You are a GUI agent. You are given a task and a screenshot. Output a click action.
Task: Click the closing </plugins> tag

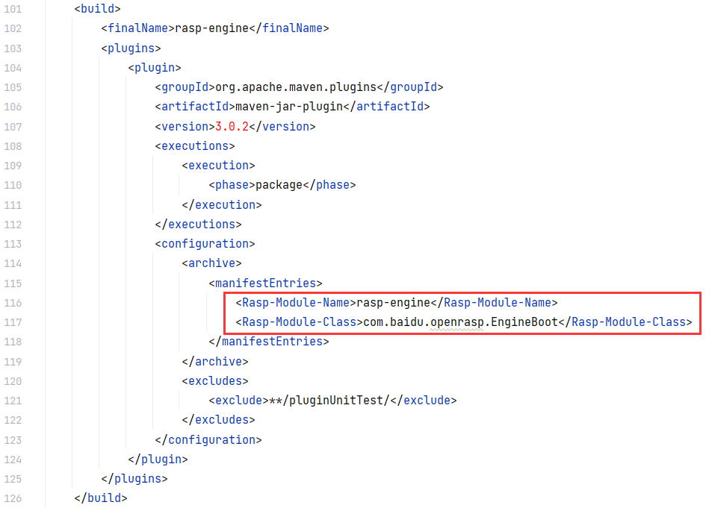click(134, 479)
